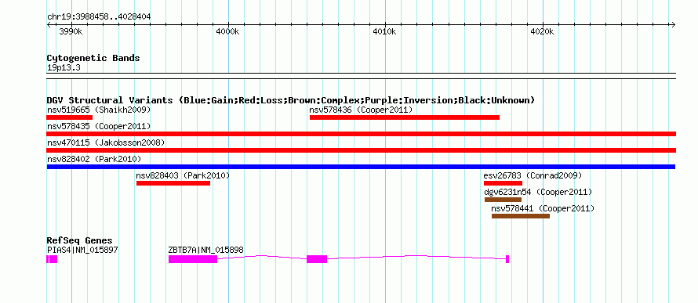
Task: Click the nsv519665 red loss bar
Action: 69,117
